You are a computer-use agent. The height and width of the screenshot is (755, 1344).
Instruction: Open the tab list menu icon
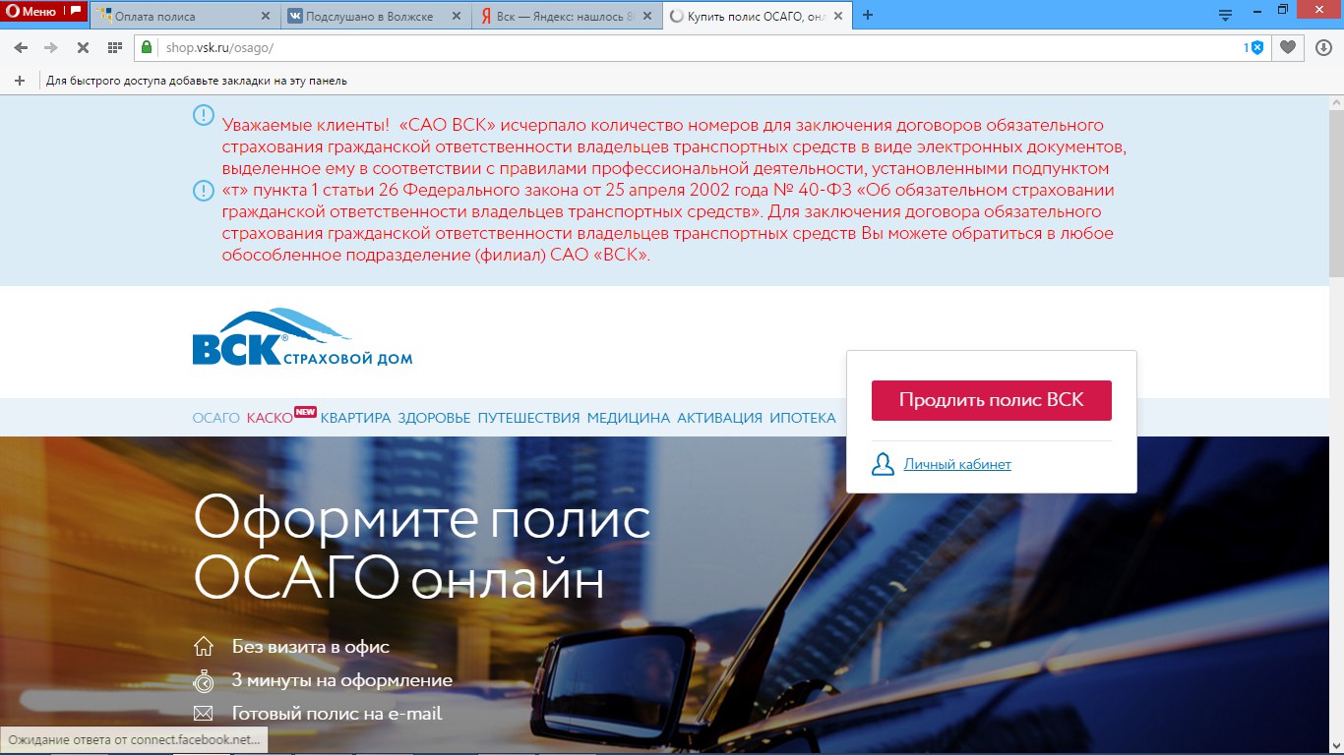1225,15
